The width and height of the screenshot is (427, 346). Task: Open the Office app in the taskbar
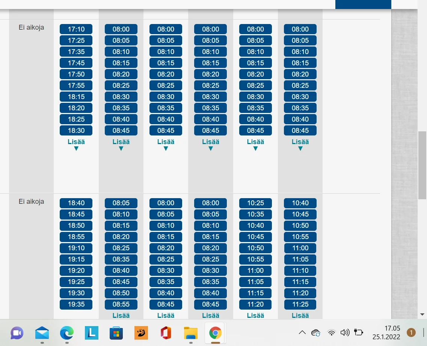166,332
